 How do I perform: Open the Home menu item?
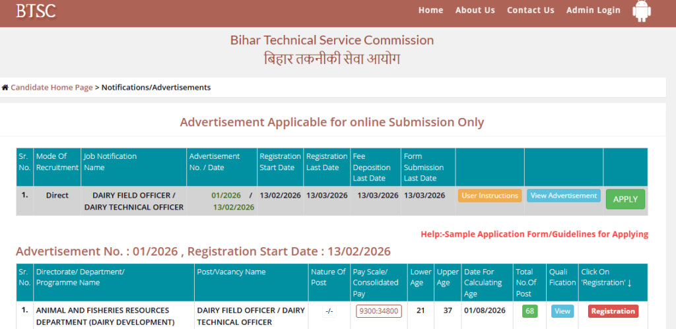tap(430, 10)
